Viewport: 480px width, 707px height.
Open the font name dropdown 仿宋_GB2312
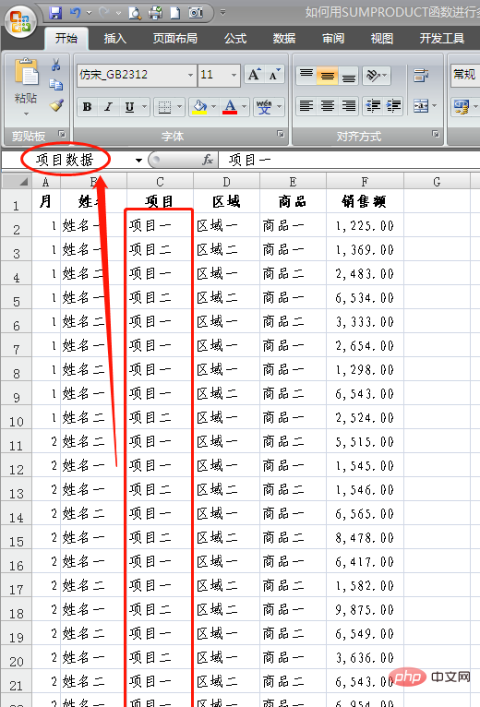[190, 75]
